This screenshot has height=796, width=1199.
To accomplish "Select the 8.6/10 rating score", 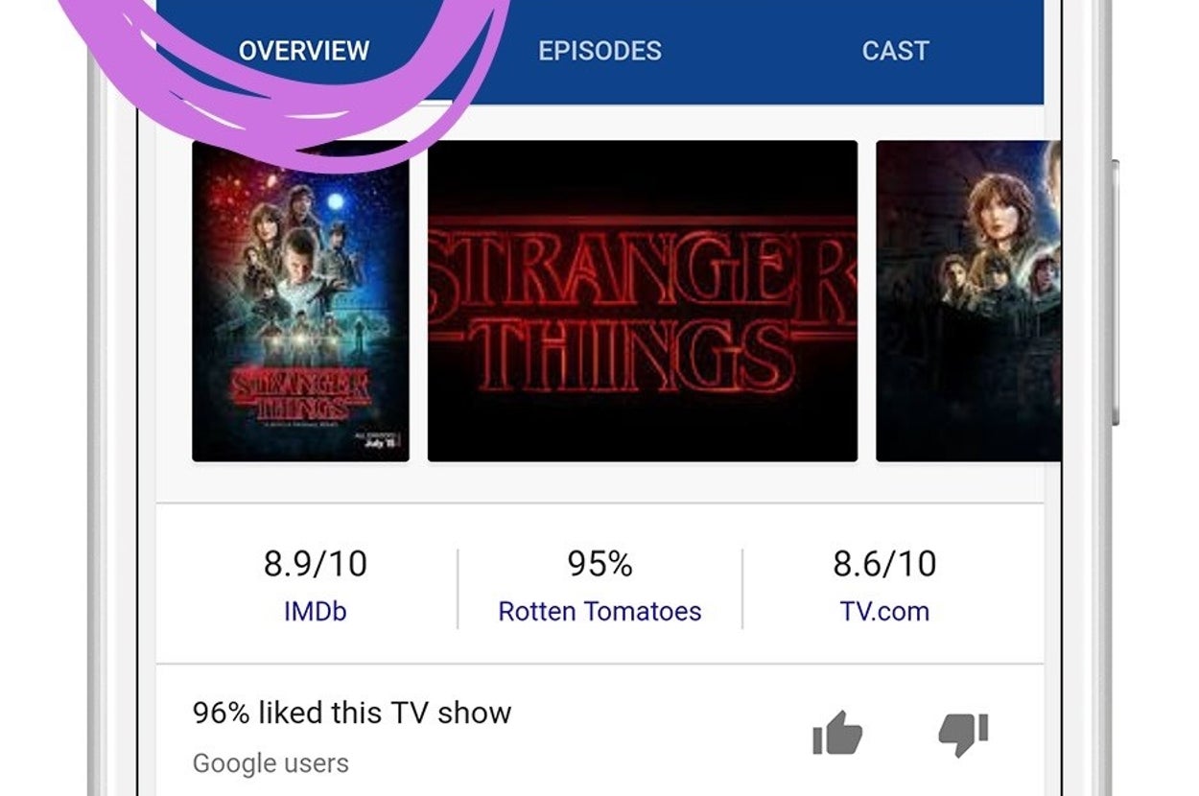I will pos(884,564).
